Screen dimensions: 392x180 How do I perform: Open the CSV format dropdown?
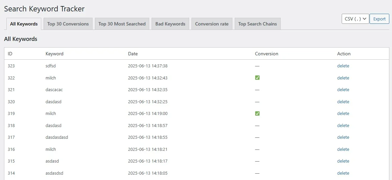[x=355, y=19]
